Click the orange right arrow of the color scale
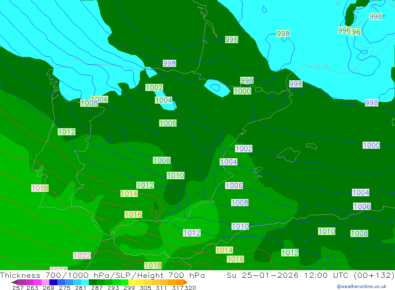Image resolution: width=395 pixels, height=290 pixels. point(185,282)
